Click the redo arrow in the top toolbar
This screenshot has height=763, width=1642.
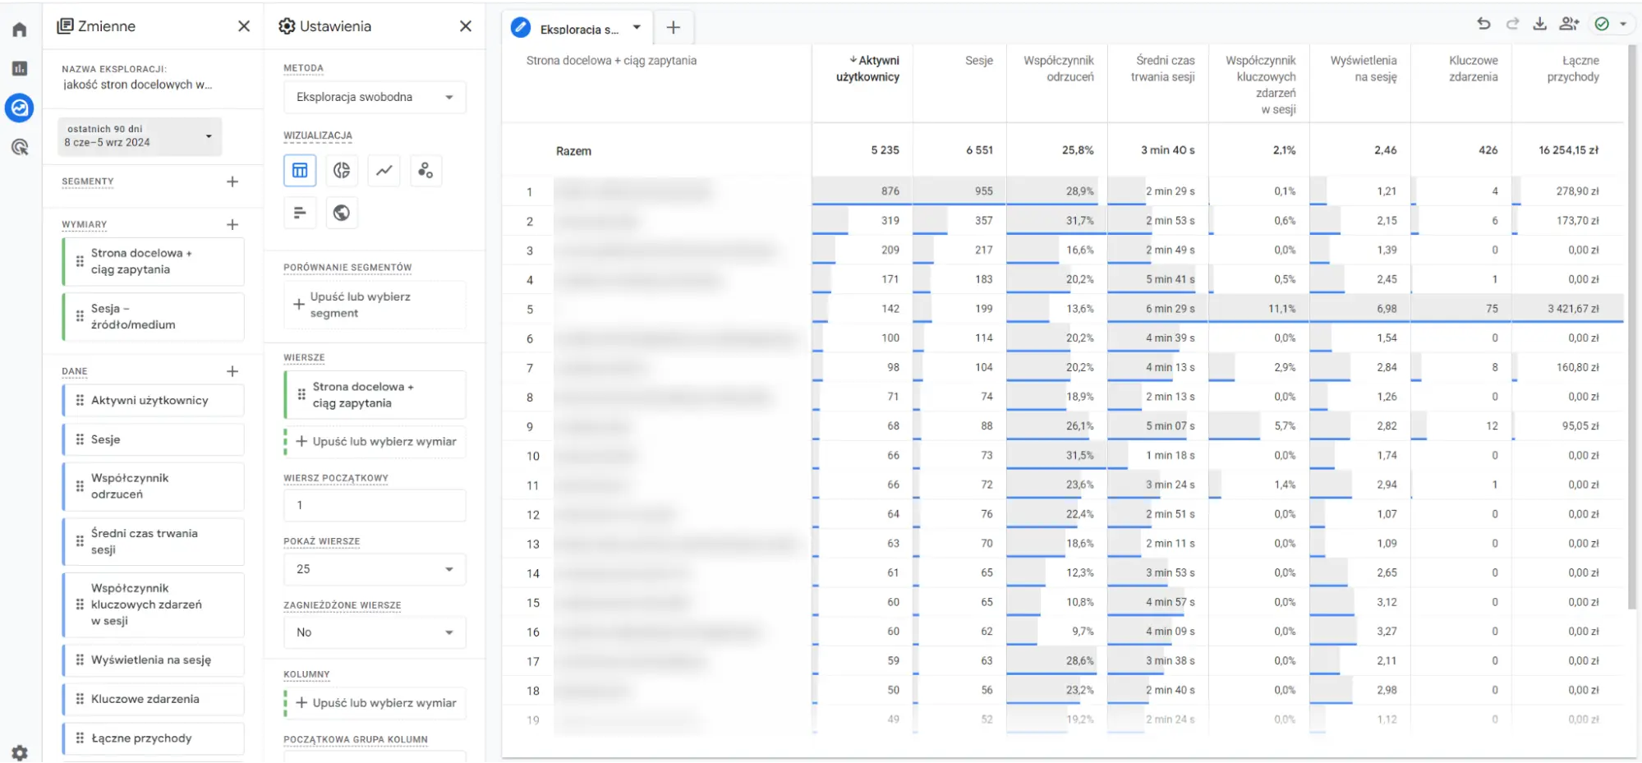pos(1512,24)
